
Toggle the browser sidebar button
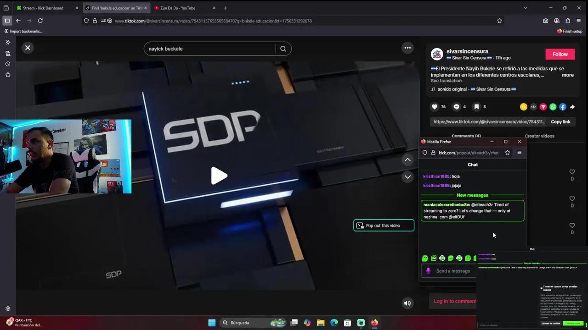click(x=7, y=21)
